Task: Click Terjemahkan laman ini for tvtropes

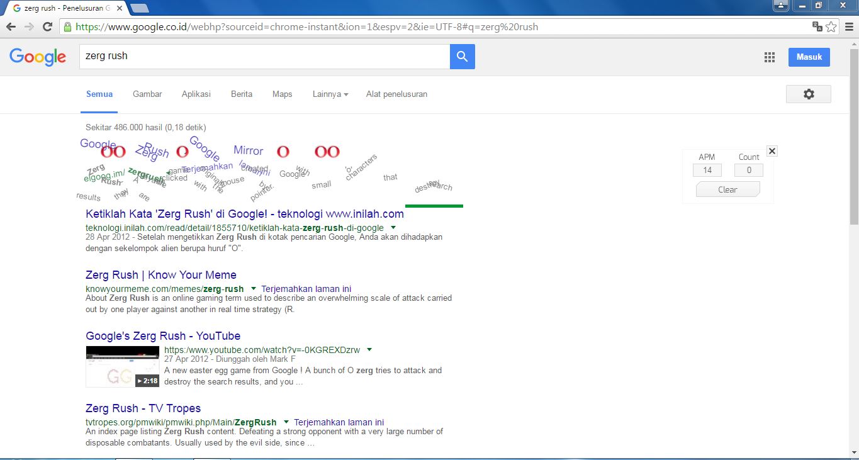Action: coord(339,422)
